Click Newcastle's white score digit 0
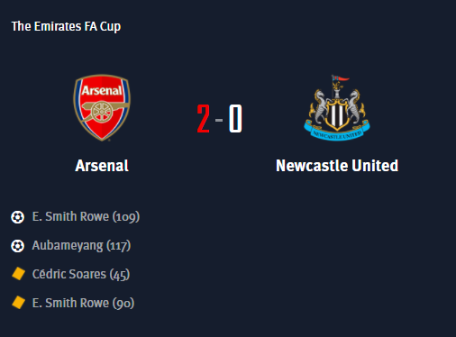Image resolution: width=456 pixels, height=337 pixels. [235, 118]
